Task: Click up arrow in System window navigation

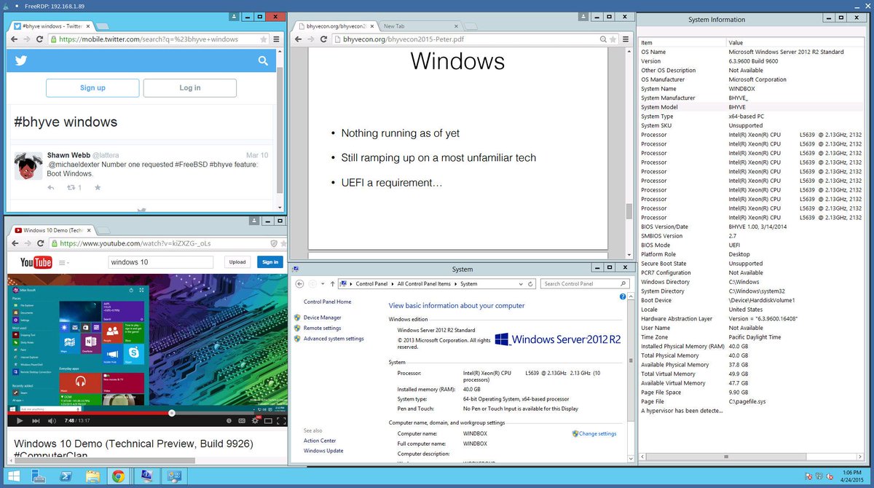Action: (333, 283)
